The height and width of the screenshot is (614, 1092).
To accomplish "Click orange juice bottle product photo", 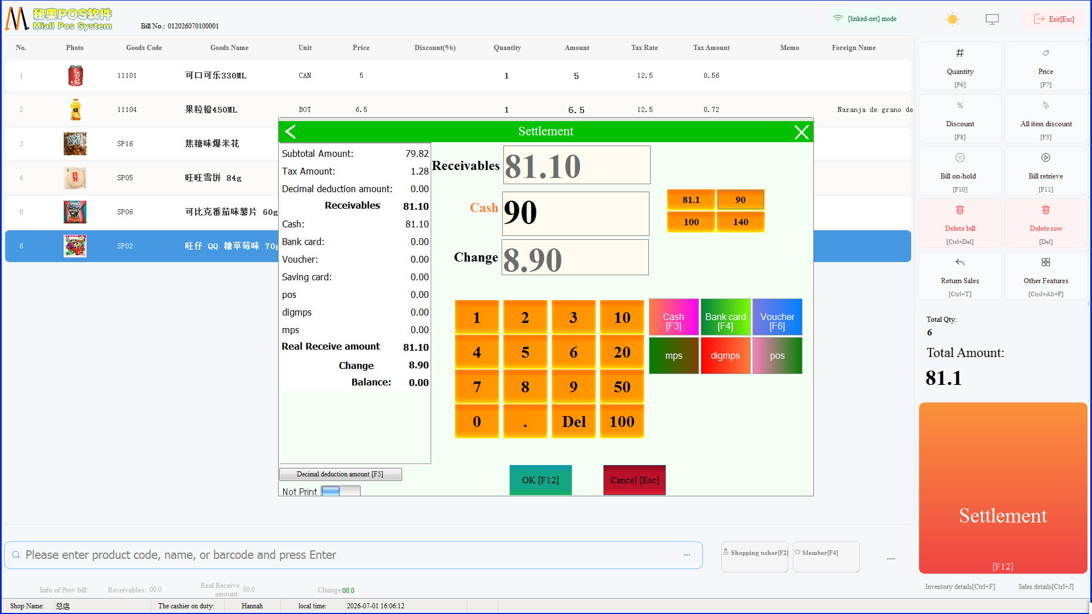I will pyautogui.click(x=75, y=110).
